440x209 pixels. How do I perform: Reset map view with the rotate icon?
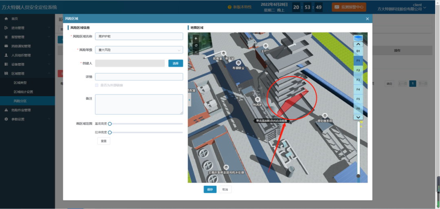[196, 45]
